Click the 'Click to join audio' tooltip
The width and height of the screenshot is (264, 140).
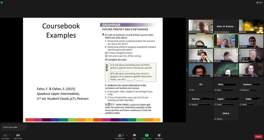(14, 127)
